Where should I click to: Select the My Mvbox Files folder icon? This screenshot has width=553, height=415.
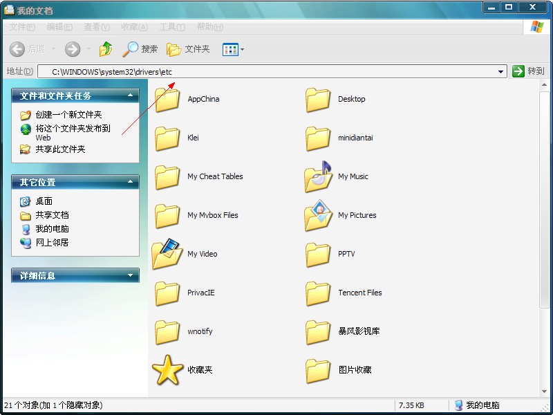point(167,216)
